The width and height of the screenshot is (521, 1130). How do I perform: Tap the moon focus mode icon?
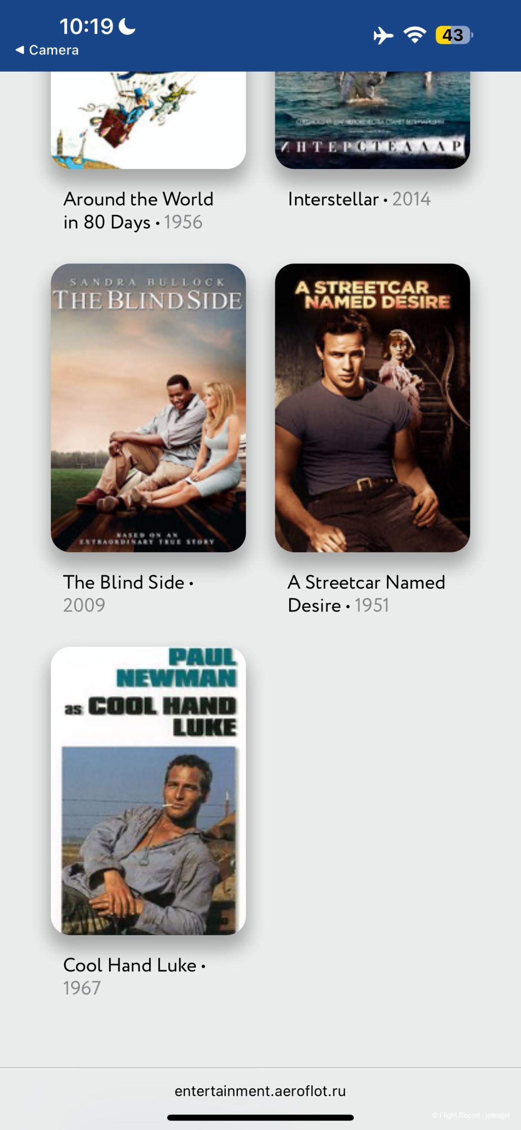127,26
